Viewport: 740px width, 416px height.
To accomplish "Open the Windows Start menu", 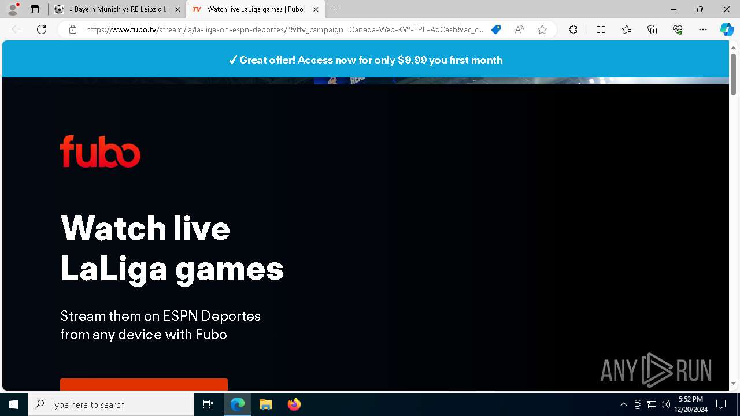I will pyautogui.click(x=14, y=404).
